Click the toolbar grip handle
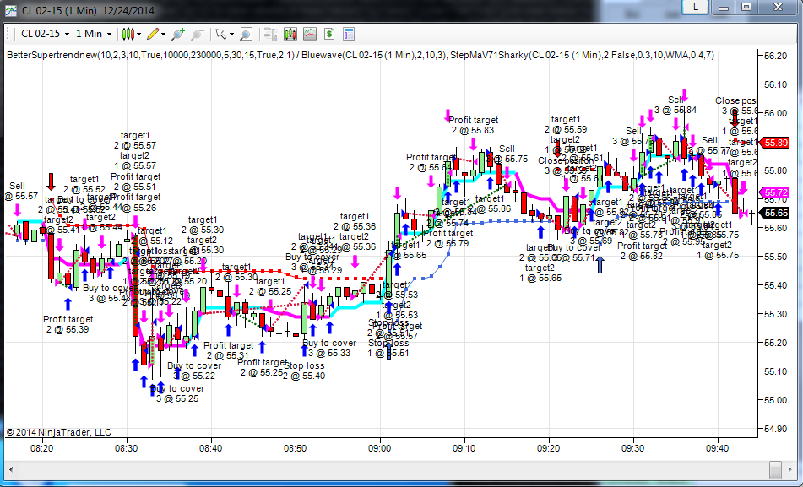Screen dimensions: 803x487 pyautogui.click(x=8, y=34)
